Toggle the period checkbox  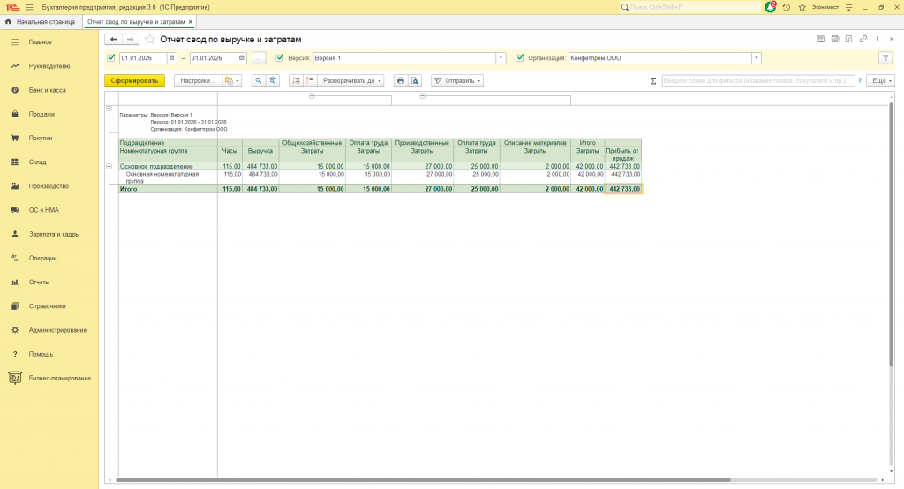(111, 58)
